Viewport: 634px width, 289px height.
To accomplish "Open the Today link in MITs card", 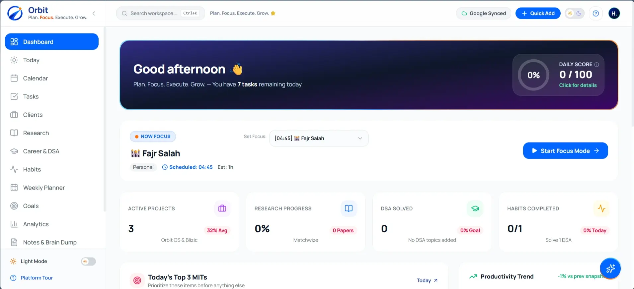I will click(427, 280).
